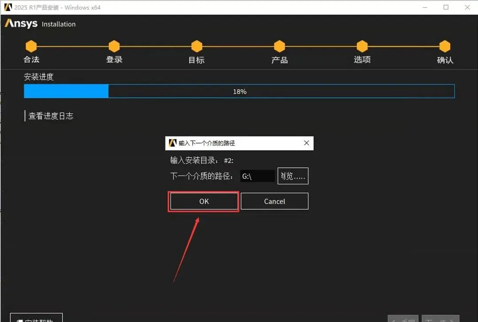Image resolution: width=478 pixels, height=322 pixels.
Task: Minimize the installer window
Action: click(425, 8)
